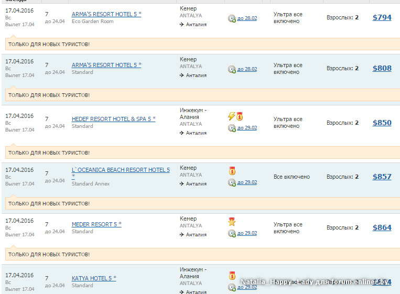Select 'Взрослых: 2' in L`OCEANICA row
Screen dimensions: 400x294
point(342,177)
